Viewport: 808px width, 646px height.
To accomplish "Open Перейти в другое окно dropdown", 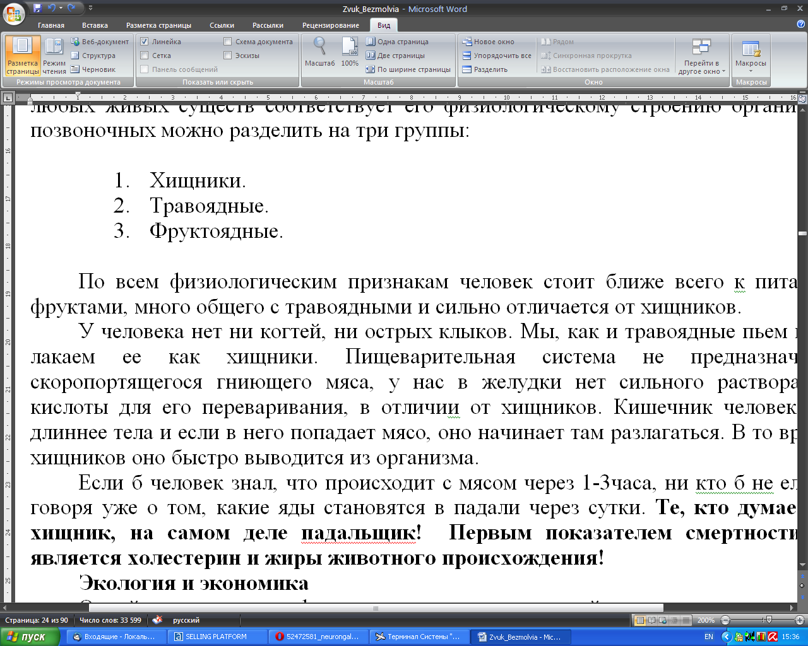I will click(x=701, y=57).
